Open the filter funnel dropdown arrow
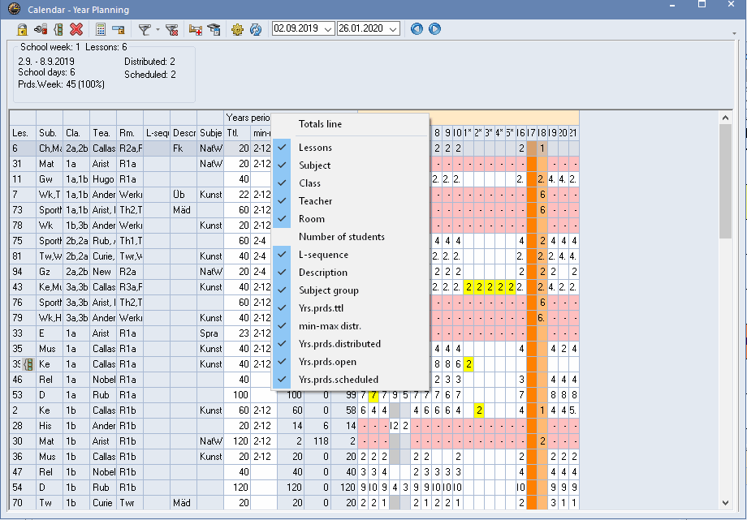 tap(158, 29)
